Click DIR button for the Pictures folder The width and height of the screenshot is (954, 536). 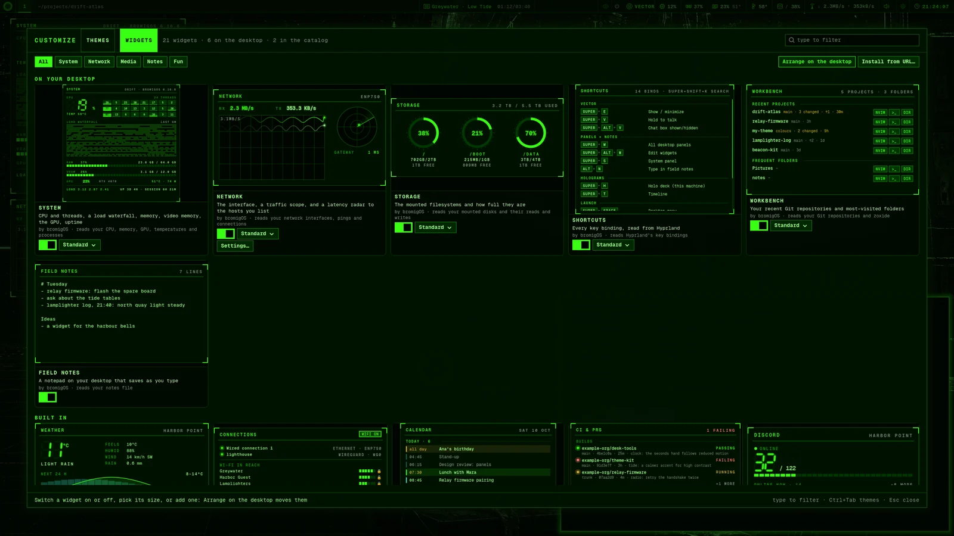[x=907, y=169]
